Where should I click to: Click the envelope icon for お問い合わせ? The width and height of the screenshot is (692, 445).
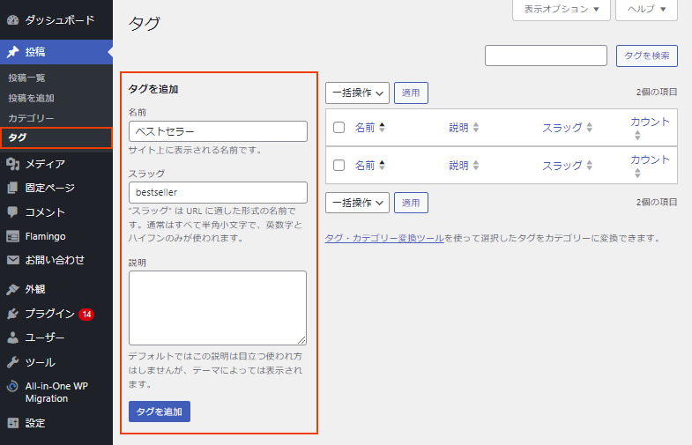13,260
